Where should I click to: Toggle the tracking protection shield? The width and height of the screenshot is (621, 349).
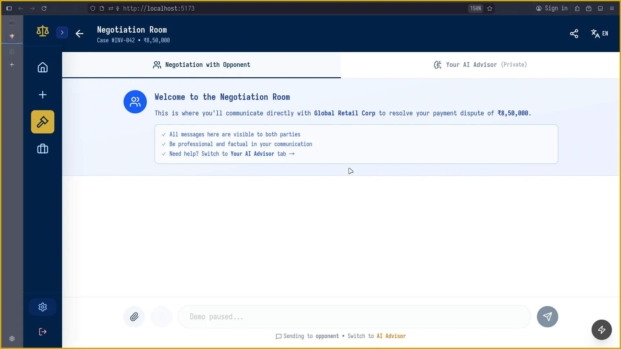(93, 8)
